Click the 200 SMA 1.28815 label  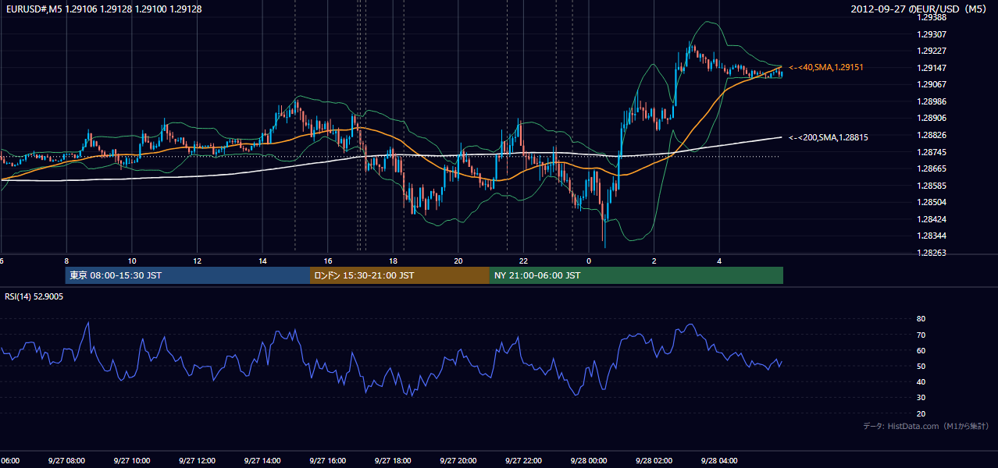[x=828, y=137]
